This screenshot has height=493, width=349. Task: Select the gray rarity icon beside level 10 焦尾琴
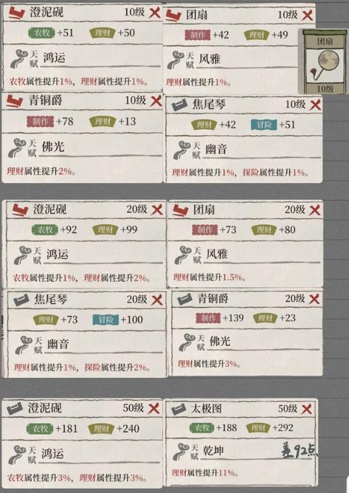(180, 105)
